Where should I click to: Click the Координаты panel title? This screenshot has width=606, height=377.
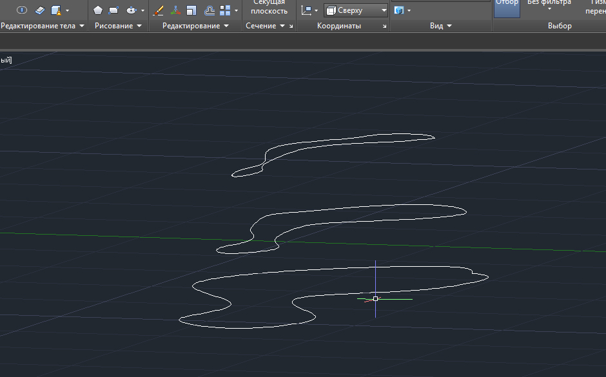pos(339,26)
